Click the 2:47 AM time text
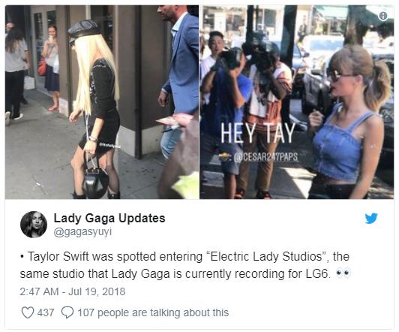 [39, 291]
